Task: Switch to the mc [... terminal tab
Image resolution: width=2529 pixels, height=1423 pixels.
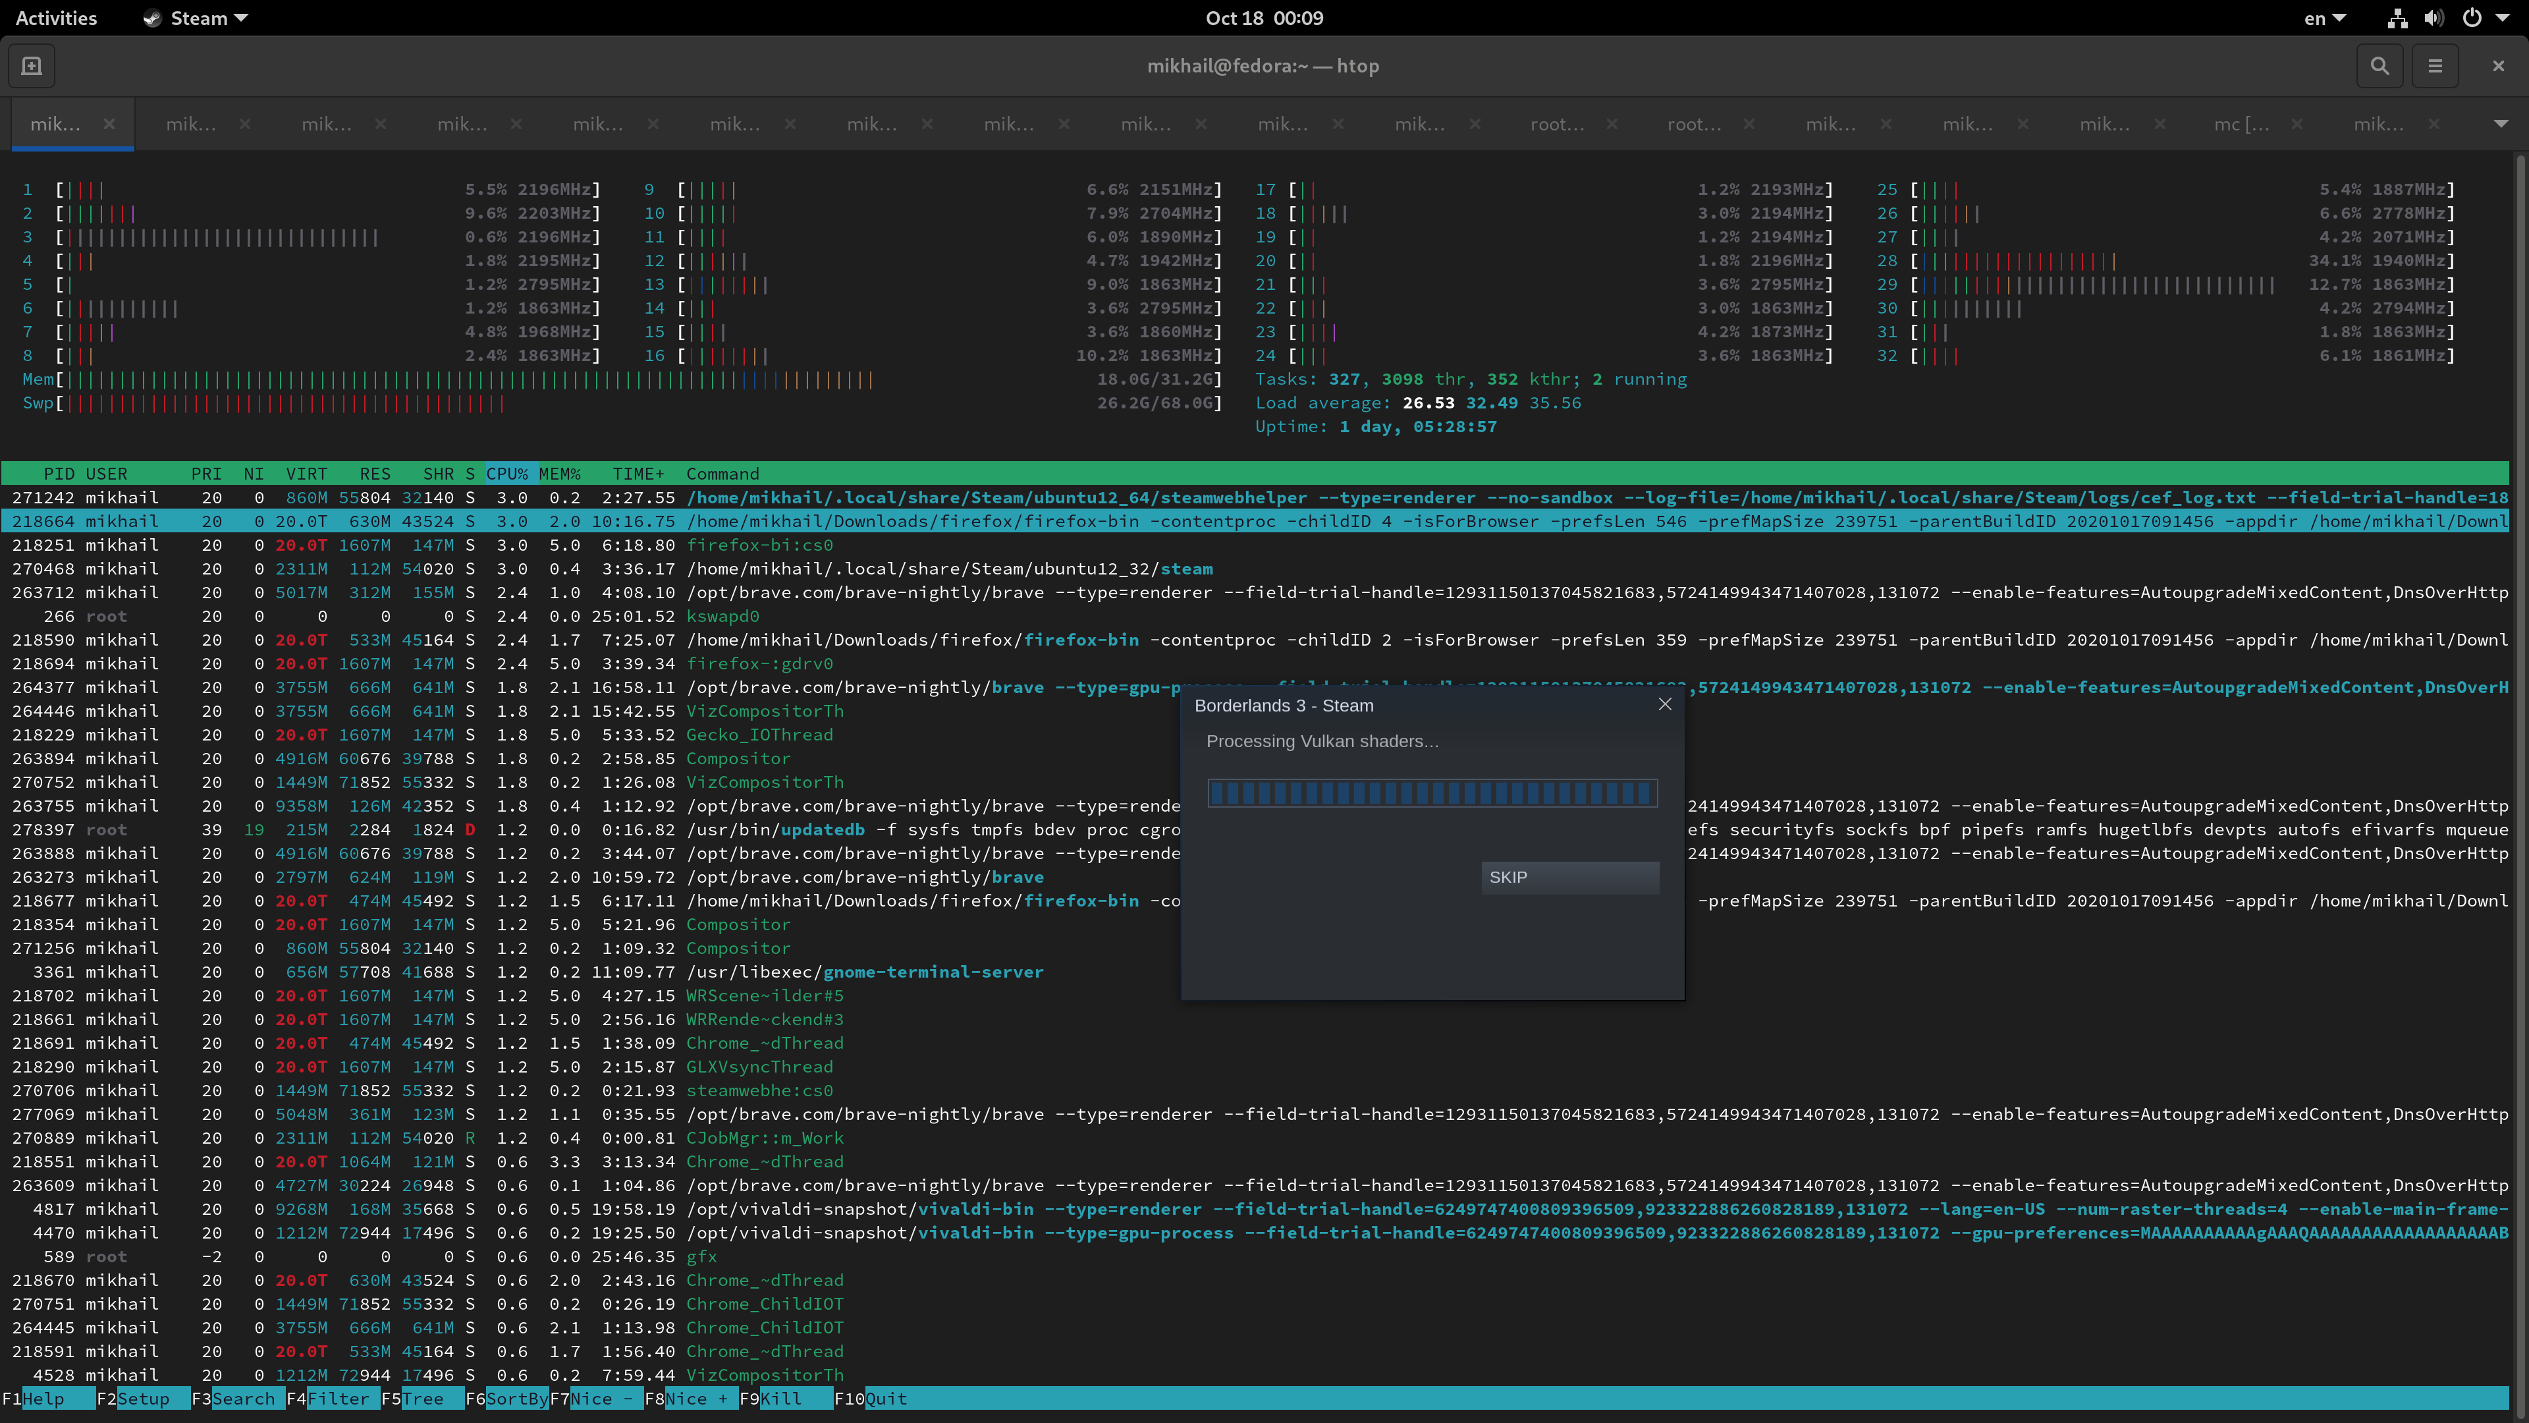Action: pos(2241,124)
